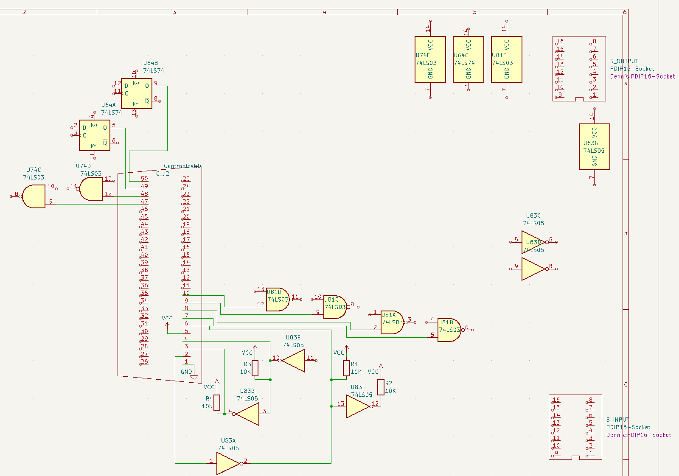Select the "S_INPUT" reference text

[618, 420]
